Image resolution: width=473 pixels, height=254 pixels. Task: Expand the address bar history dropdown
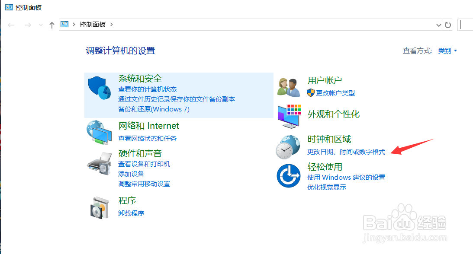click(x=438, y=25)
